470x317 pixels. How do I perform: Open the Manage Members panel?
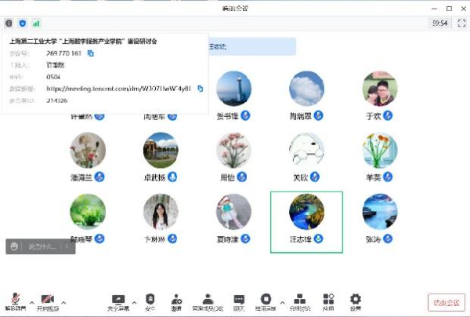coord(208,301)
